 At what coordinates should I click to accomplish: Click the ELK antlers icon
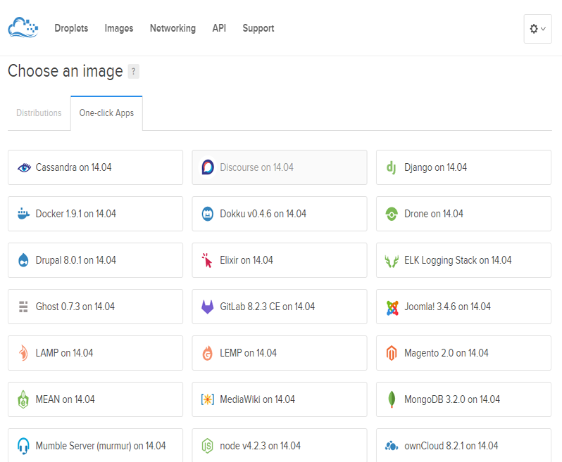coord(392,262)
